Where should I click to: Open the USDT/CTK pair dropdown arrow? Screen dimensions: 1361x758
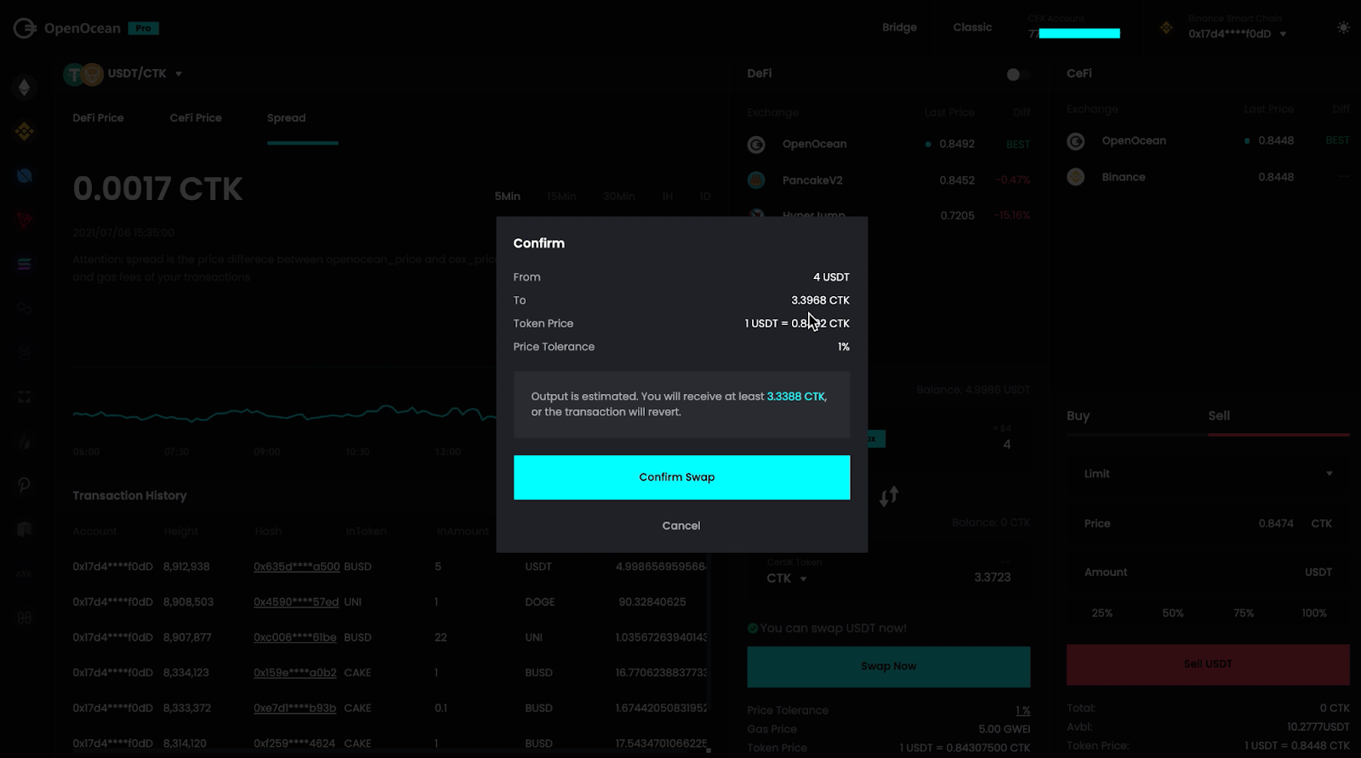179,74
